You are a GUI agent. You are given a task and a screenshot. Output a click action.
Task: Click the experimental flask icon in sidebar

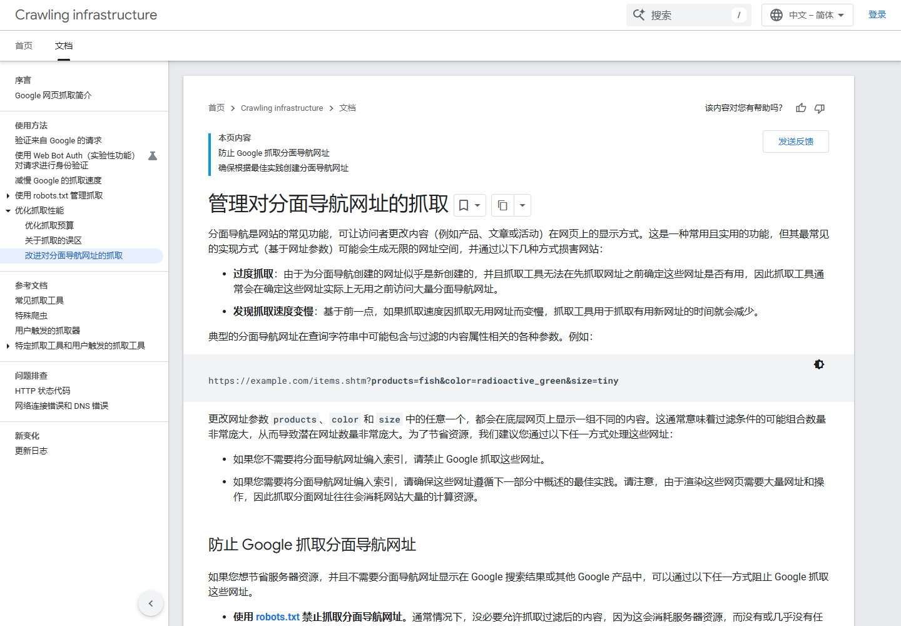click(152, 156)
